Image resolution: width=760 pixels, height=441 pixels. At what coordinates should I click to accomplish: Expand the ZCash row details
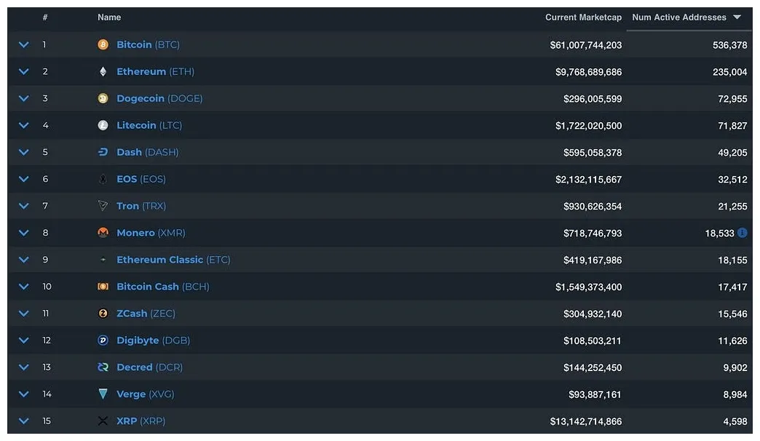(23, 313)
